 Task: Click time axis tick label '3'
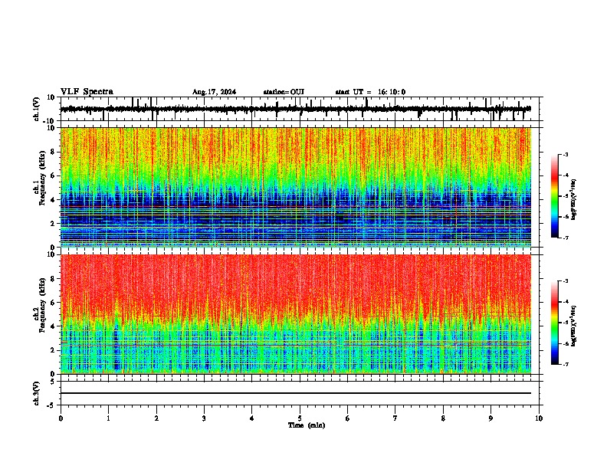(204, 418)
